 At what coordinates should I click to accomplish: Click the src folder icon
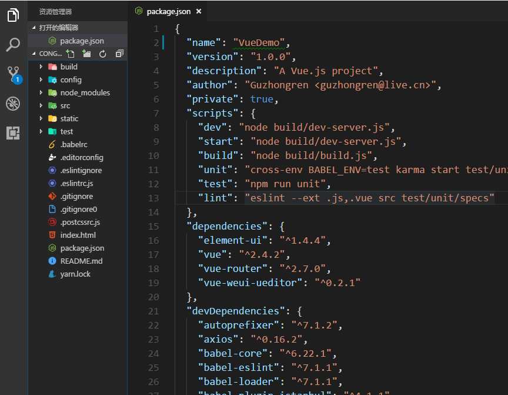pyautogui.click(x=52, y=105)
